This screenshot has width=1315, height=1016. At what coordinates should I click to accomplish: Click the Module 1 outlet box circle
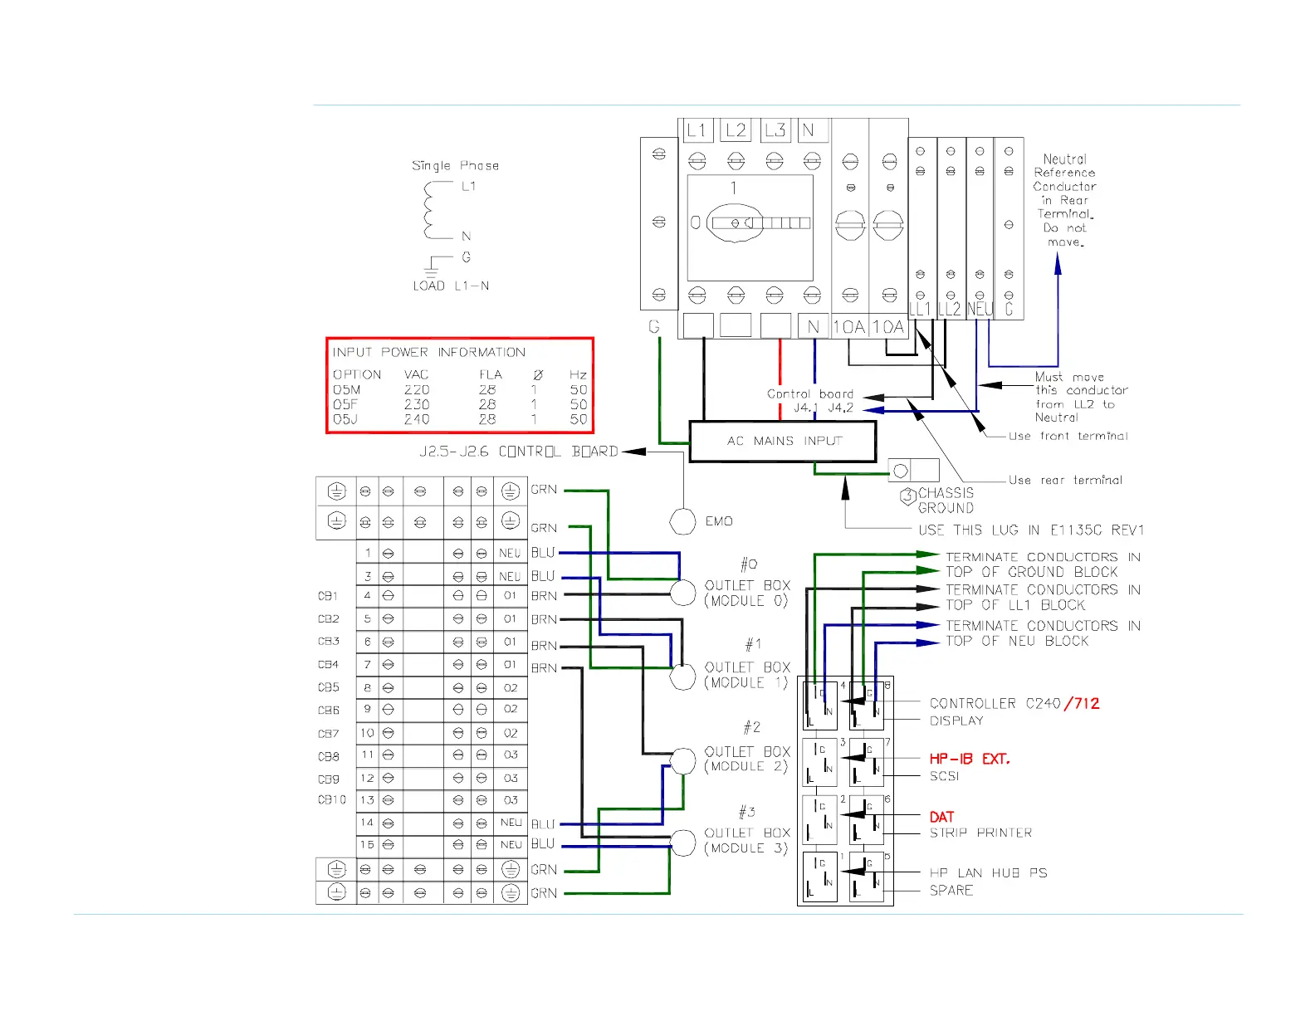pos(682,677)
